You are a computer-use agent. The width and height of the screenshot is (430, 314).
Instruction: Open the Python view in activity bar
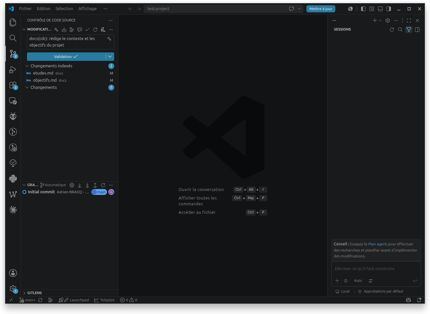click(x=13, y=179)
